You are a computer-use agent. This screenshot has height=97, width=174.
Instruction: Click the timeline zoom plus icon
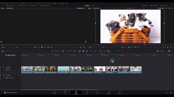pyautogui.click(x=122, y=51)
